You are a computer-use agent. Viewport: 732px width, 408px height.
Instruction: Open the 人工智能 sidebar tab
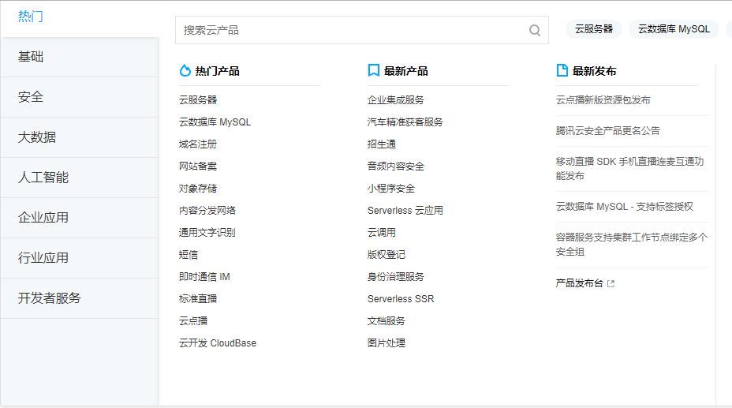pos(43,178)
